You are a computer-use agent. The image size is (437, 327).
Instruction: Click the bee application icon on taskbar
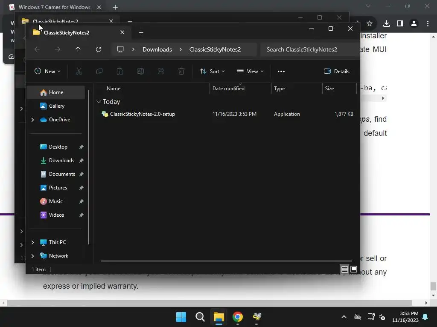coord(256,317)
